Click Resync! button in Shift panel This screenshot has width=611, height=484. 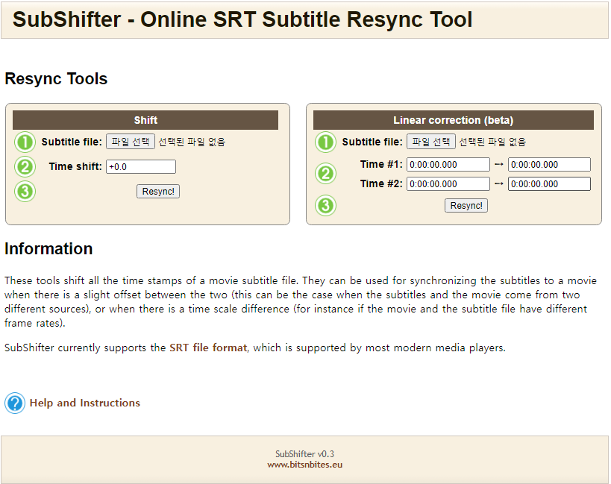click(158, 191)
